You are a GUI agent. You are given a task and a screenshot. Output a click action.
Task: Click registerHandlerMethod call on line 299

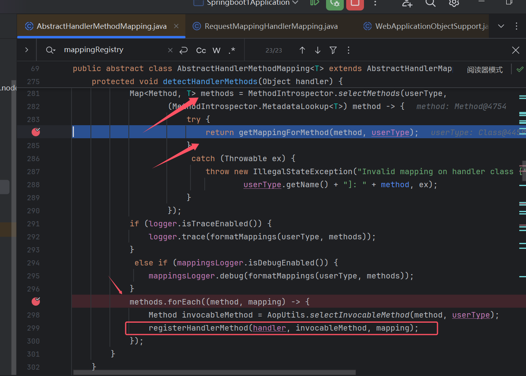coord(198,328)
